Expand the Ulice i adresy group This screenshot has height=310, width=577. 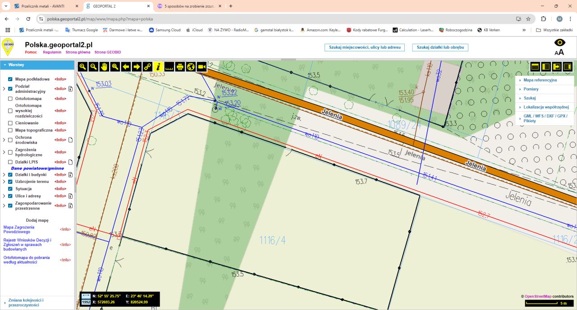point(4,196)
